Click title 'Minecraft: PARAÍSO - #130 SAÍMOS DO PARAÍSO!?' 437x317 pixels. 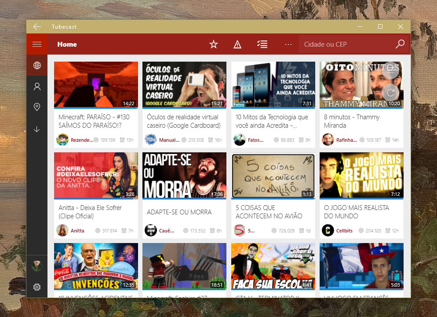click(94, 121)
